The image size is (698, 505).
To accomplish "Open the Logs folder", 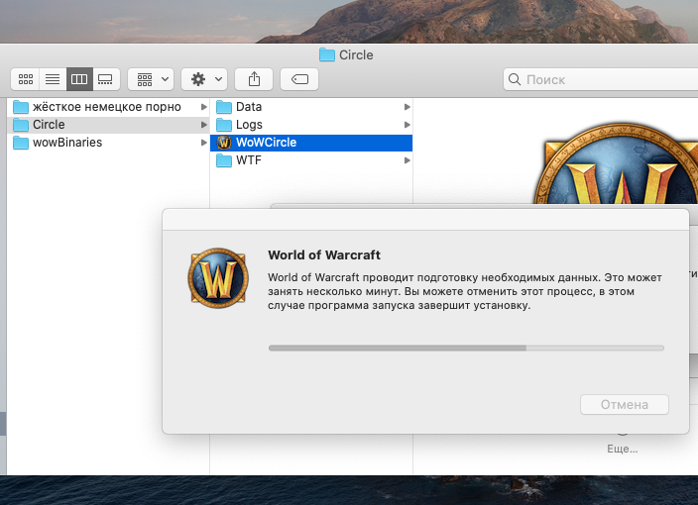I will [249, 125].
